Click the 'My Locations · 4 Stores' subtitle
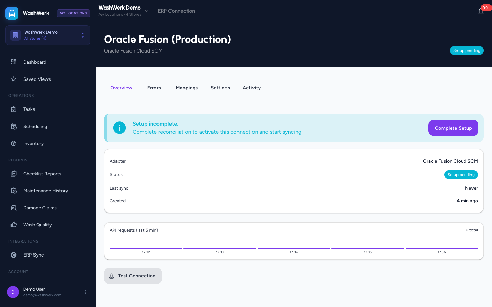Screen dimensions: 492x307 (120, 15)
